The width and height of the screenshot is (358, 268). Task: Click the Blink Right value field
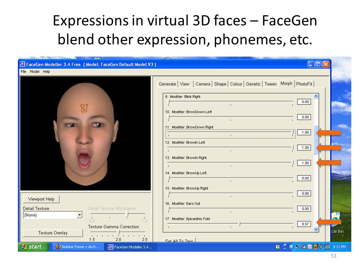[304, 102]
